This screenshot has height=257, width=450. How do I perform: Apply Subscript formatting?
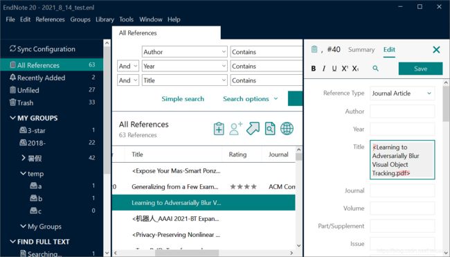click(x=355, y=69)
